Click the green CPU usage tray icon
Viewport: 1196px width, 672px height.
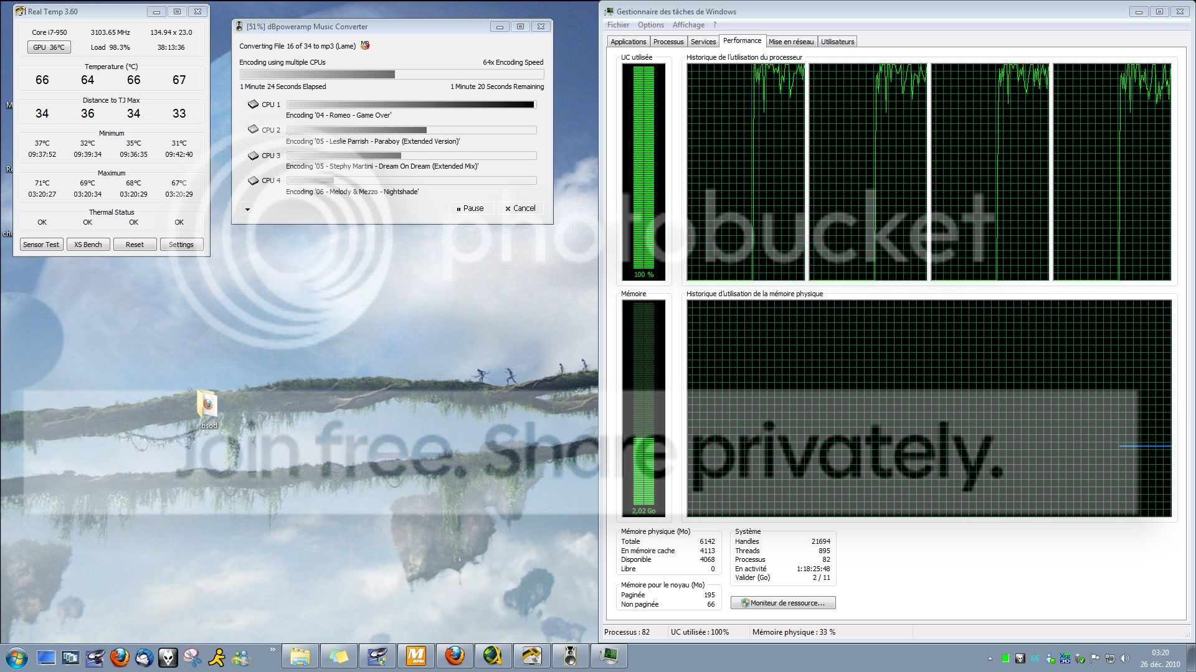click(1005, 658)
